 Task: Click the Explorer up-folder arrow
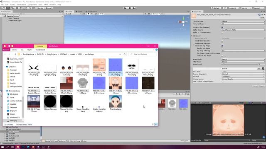click(15, 54)
